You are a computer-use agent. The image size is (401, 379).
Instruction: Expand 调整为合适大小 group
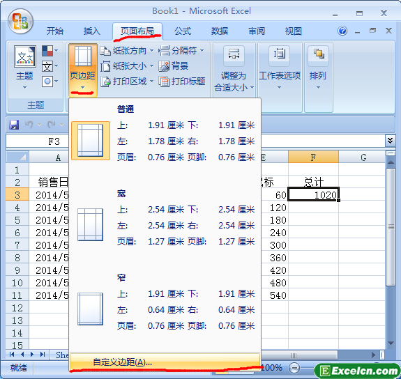(x=234, y=69)
